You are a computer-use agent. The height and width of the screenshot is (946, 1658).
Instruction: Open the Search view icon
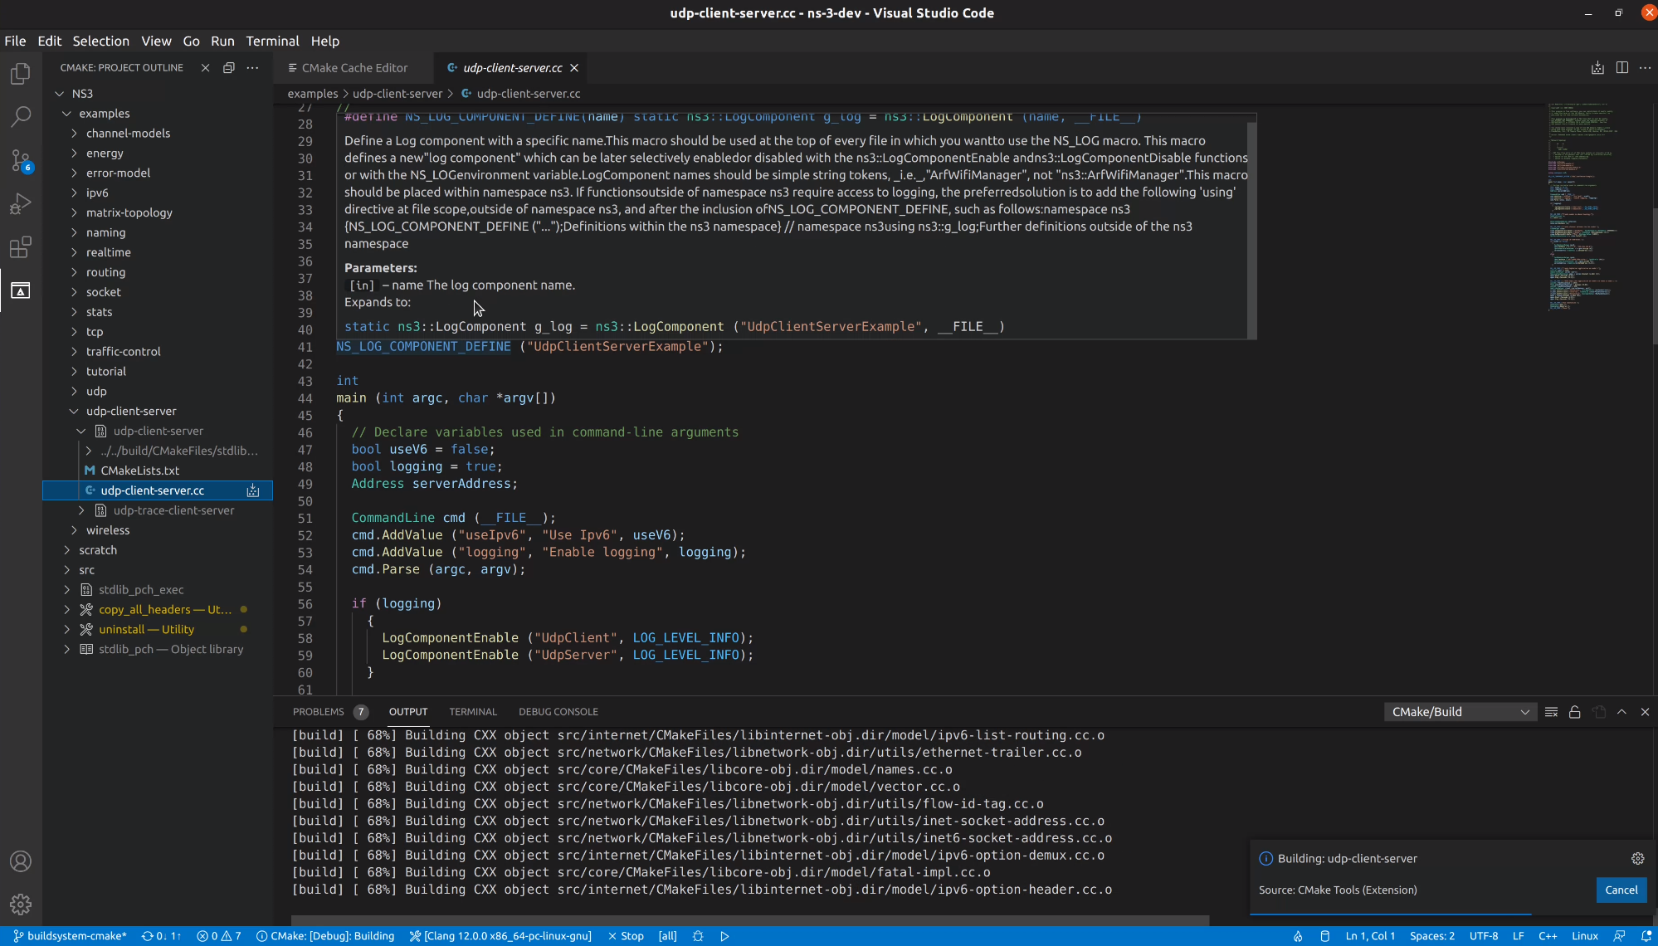(20, 117)
